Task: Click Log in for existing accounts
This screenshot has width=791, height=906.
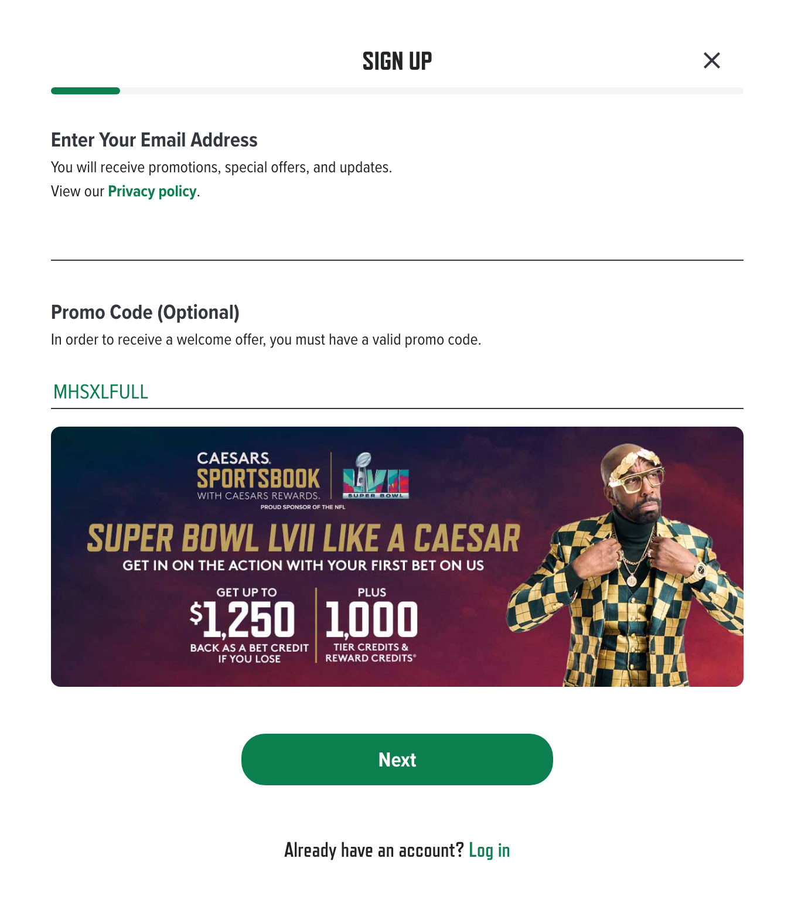Action: point(490,850)
